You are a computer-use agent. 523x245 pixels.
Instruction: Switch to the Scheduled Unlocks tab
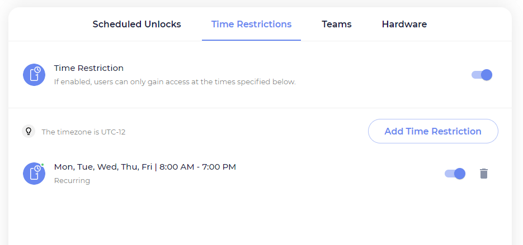[136, 25]
